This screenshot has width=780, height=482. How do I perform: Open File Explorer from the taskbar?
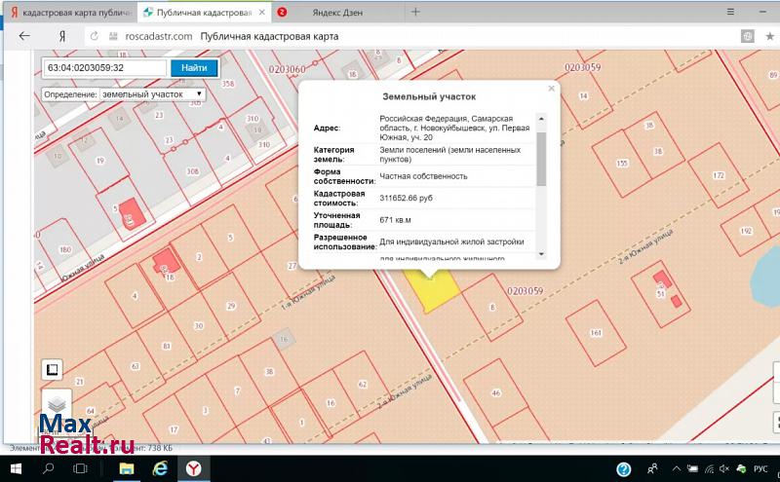pyautogui.click(x=126, y=469)
